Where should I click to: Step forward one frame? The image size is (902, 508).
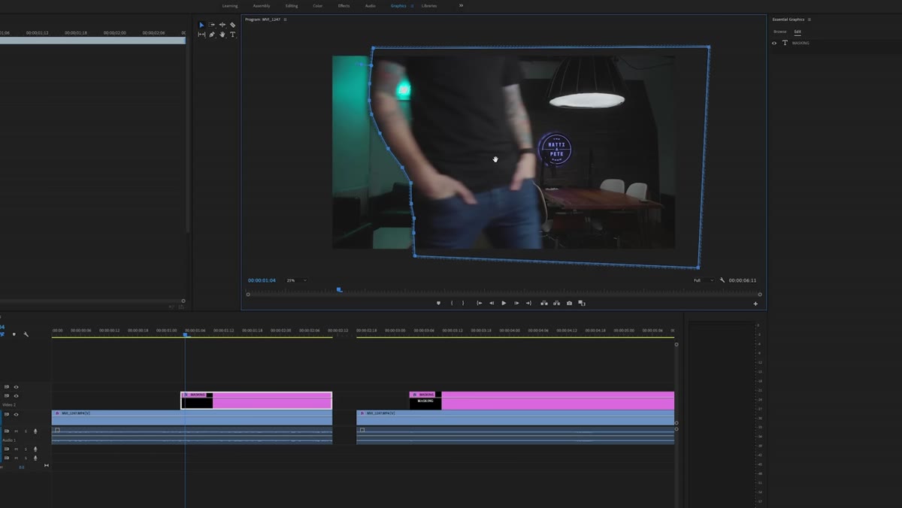pyautogui.click(x=516, y=303)
